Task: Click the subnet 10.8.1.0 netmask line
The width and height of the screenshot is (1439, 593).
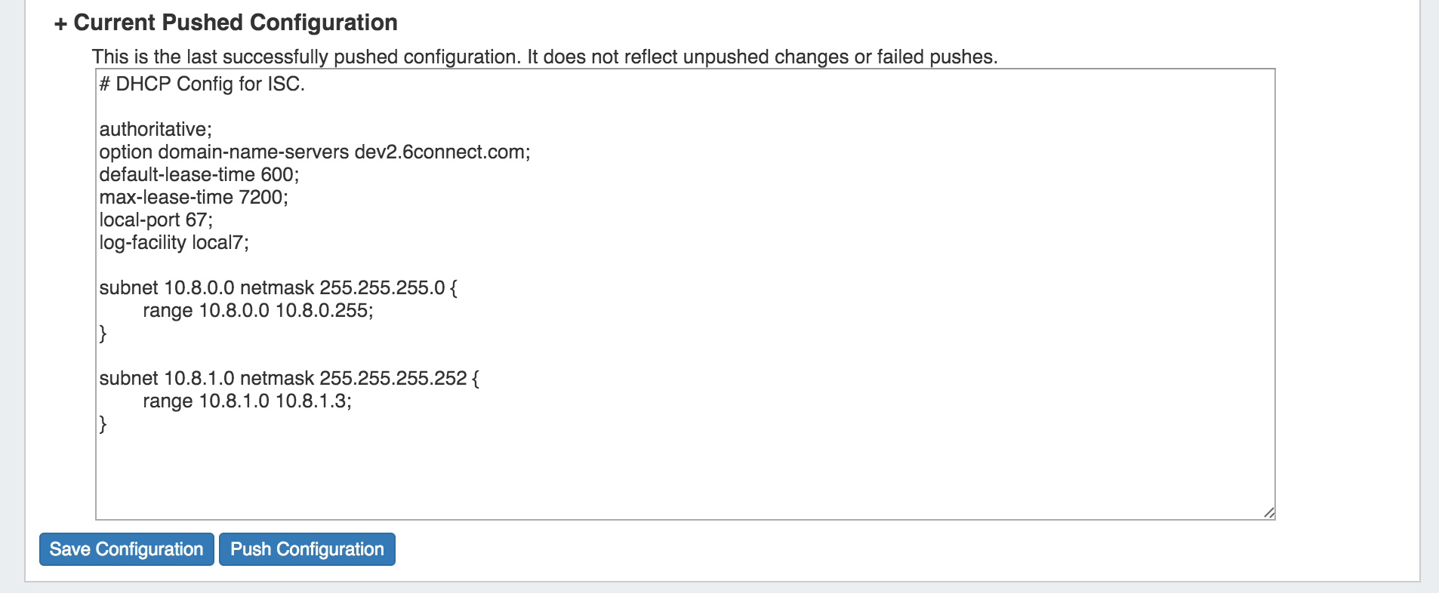Action: [x=289, y=378]
